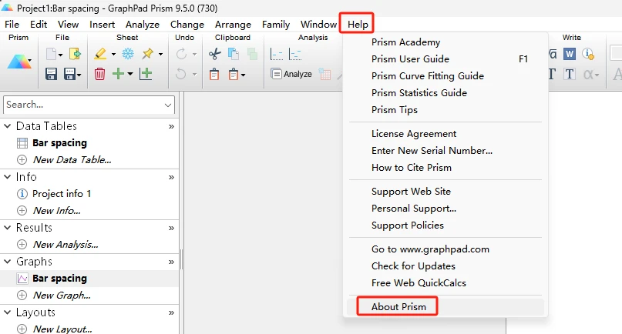Click the plus icon beside New Graph
Screen dimensions: 622x334
point(22,296)
